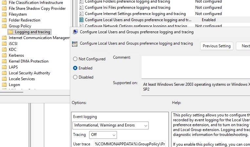Click the policy icon for Ini Files logging
The height and width of the screenshot is (147, 250).
82,7
